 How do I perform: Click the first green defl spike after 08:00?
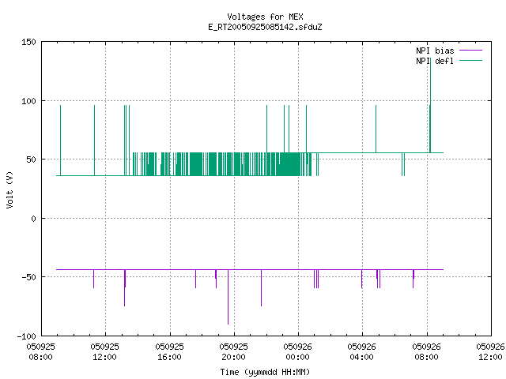click(x=60, y=141)
